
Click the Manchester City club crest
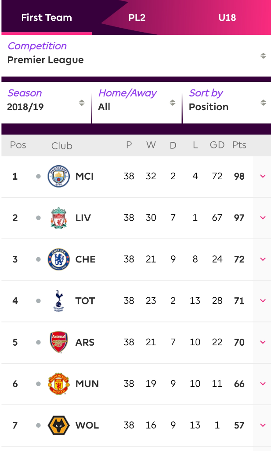[x=58, y=177]
